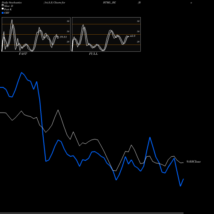The height and width of the screenshot is (214, 214).
Task: Click the 'OBV' legend text
Action: click(x=7, y=13)
